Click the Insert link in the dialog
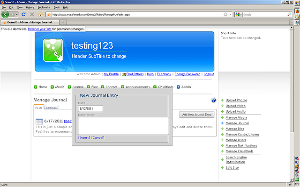 84,137
